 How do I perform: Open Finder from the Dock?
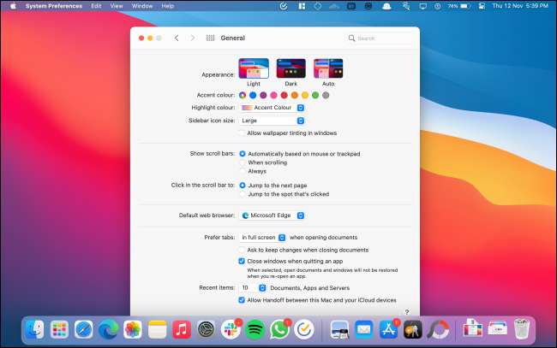click(35, 329)
